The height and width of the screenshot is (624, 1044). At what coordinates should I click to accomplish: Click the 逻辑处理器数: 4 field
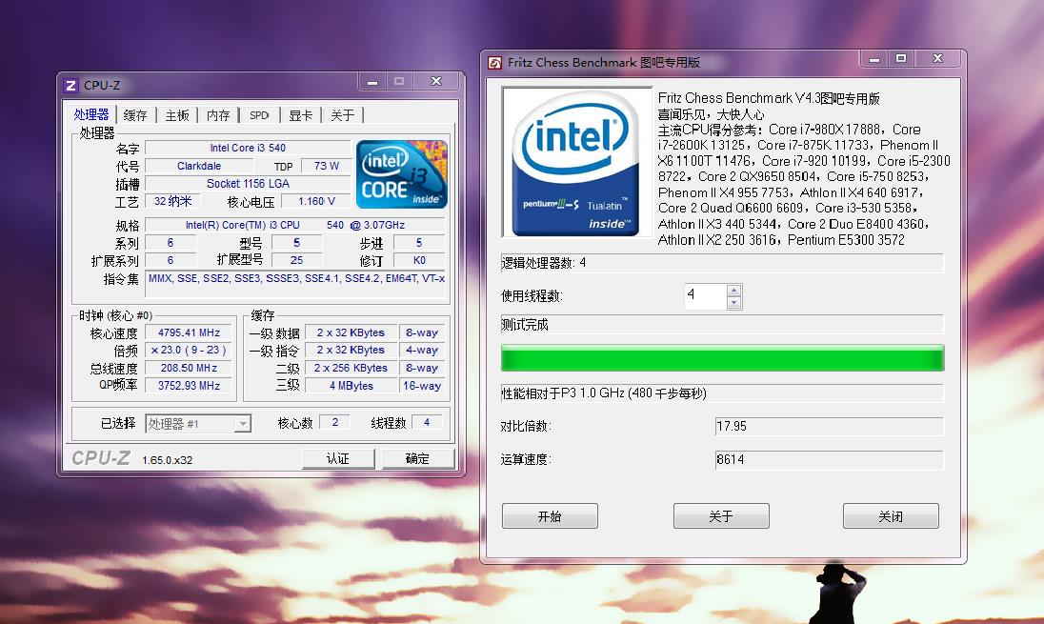(x=722, y=263)
